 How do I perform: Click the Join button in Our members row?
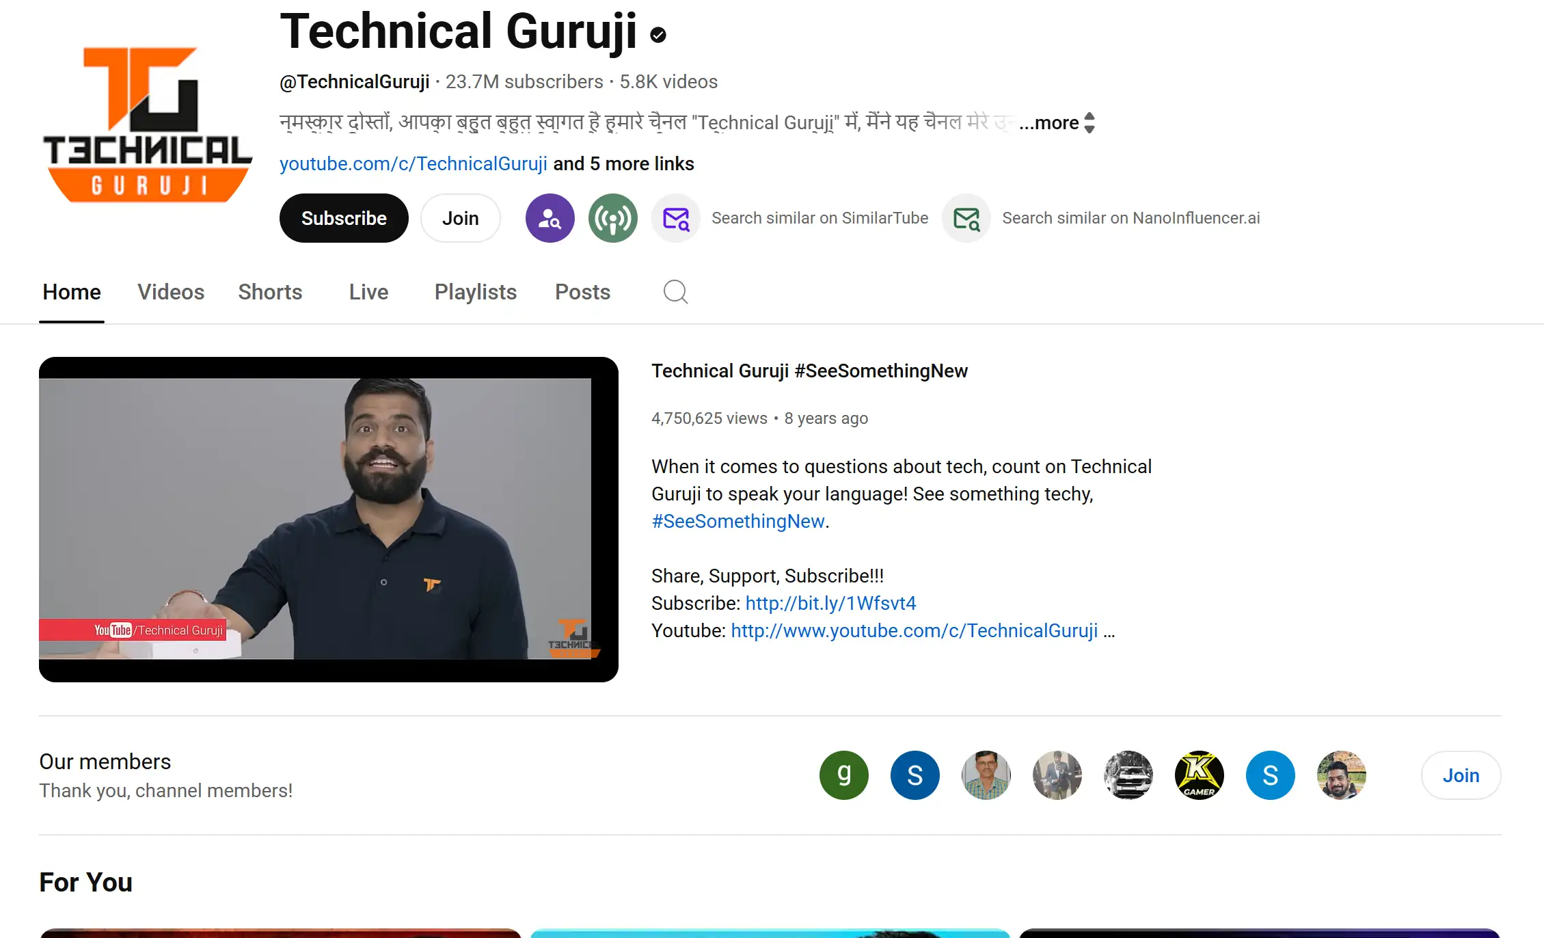click(x=1461, y=775)
